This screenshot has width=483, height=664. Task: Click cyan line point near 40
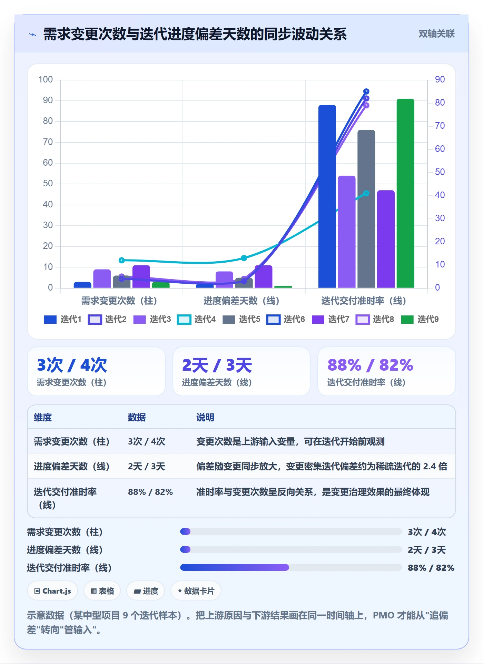[366, 193]
